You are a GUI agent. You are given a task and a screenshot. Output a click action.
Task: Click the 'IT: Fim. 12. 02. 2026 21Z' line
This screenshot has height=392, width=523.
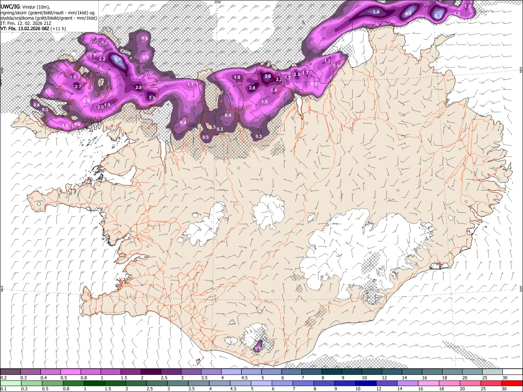click(26, 23)
